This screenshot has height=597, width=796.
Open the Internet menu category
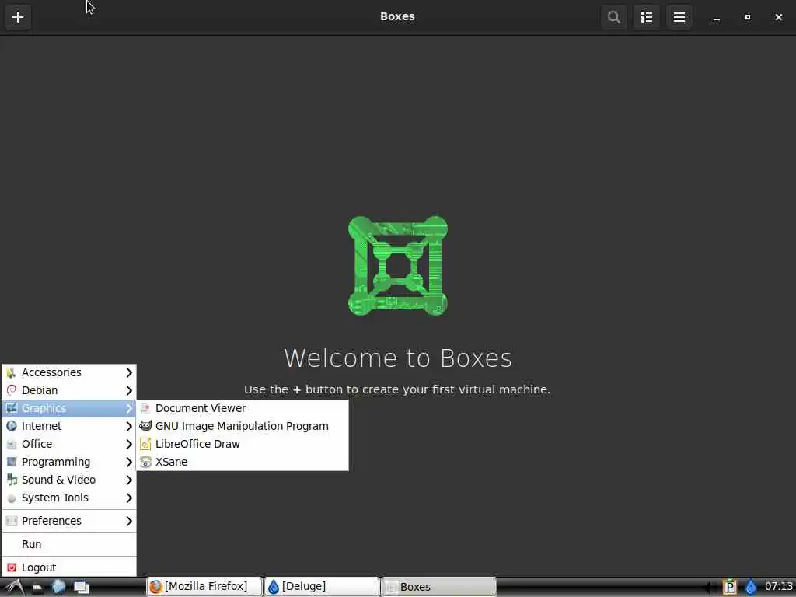[69, 426]
